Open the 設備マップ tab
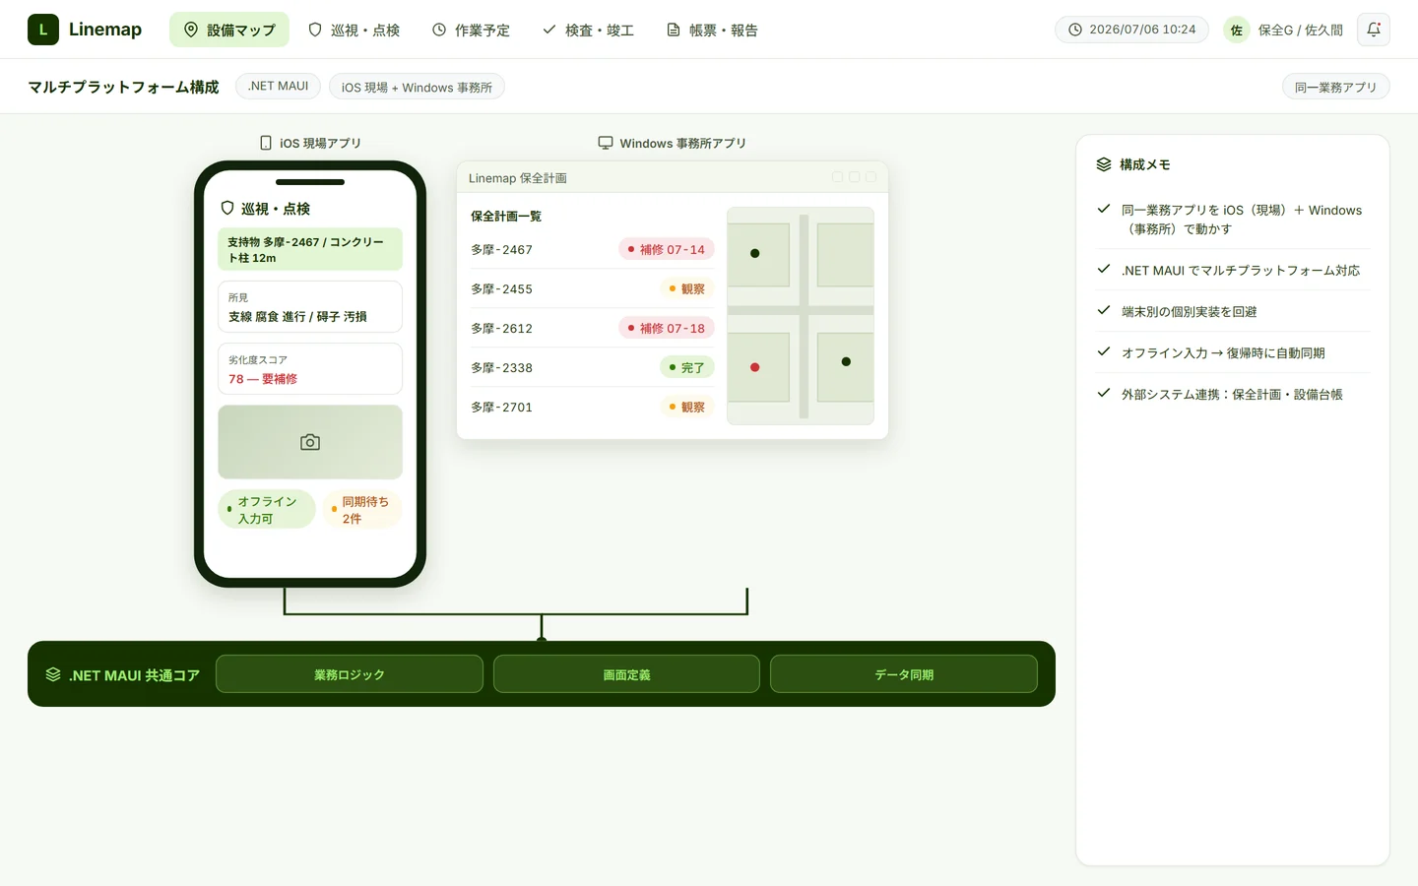Image resolution: width=1418 pixels, height=886 pixels. point(229,30)
